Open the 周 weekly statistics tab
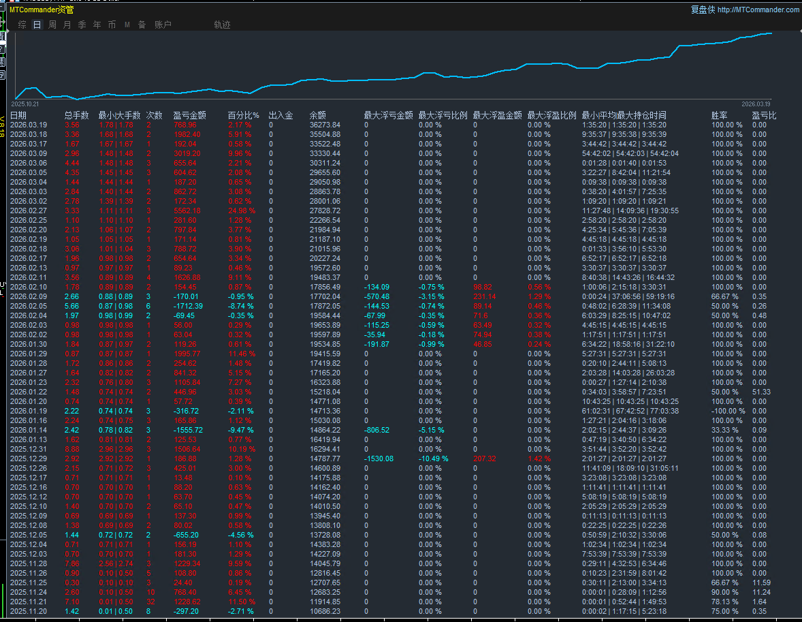The image size is (802, 622). (x=52, y=25)
